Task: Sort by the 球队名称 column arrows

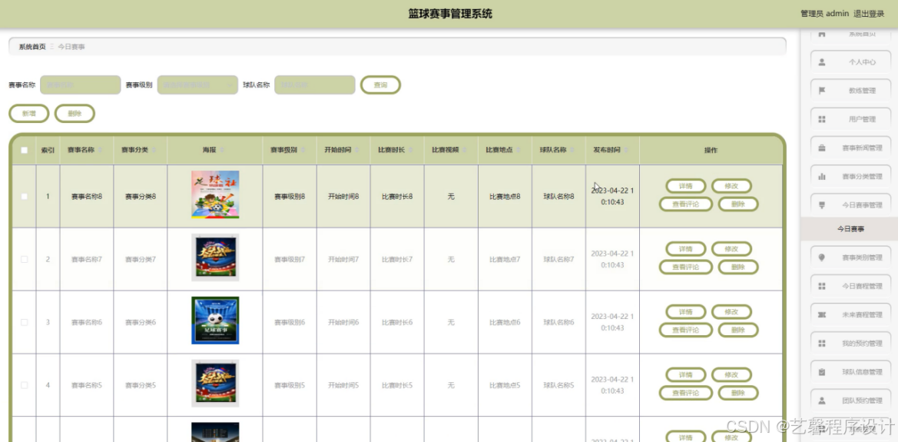Action: pyautogui.click(x=572, y=150)
